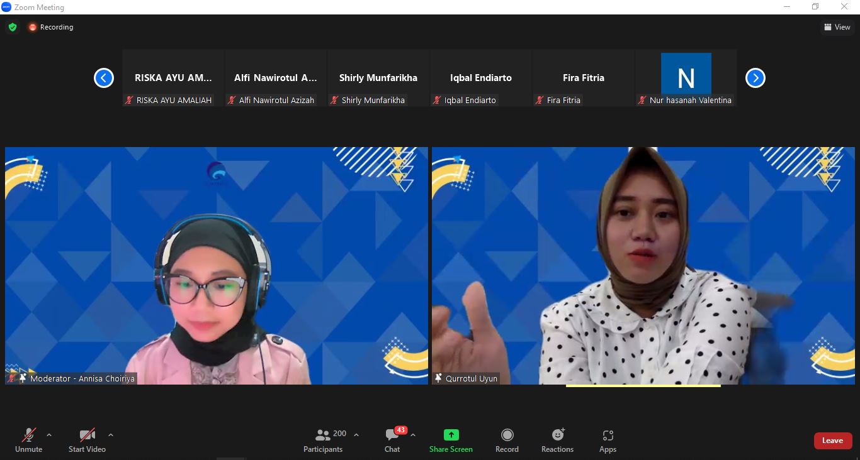The width and height of the screenshot is (860, 460).
Task: Open the Reactions emoji menu
Action: (x=557, y=435)
